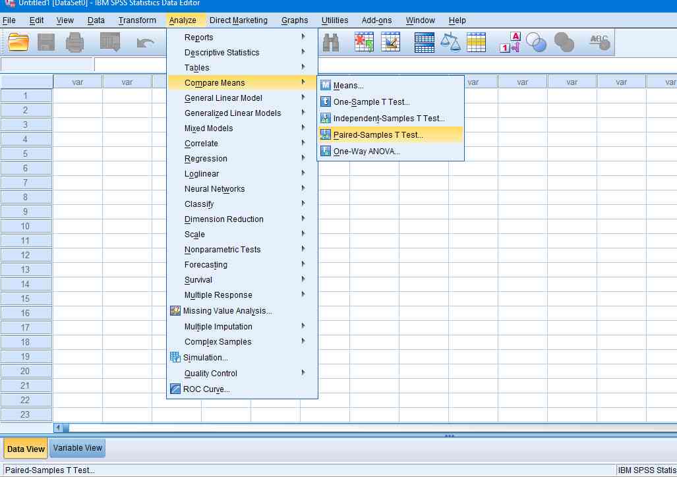This screenshot has width=677, height=477.
Task: Select Paired-Samples T Test
Action: point(391,134)
